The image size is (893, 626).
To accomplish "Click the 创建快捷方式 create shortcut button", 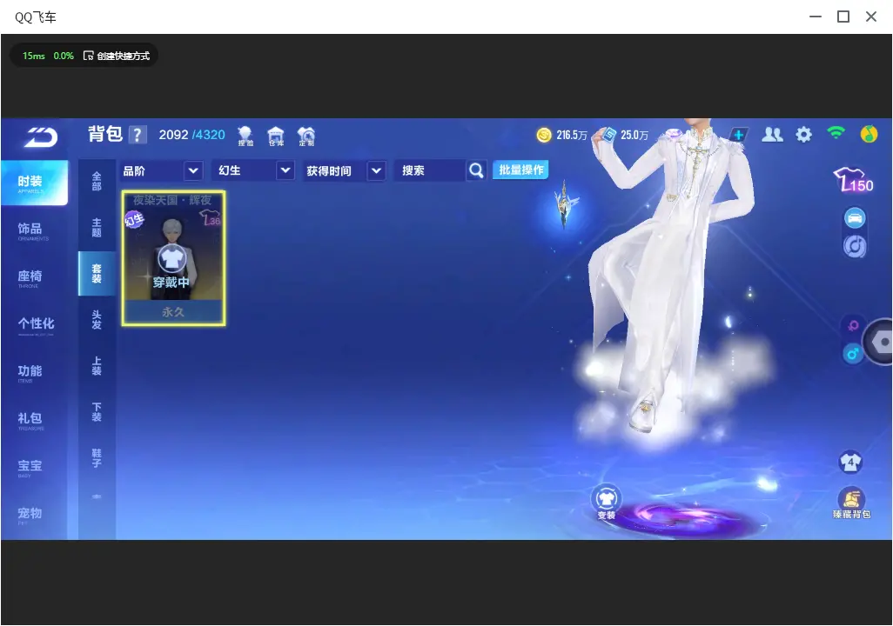I will (117, 56).
